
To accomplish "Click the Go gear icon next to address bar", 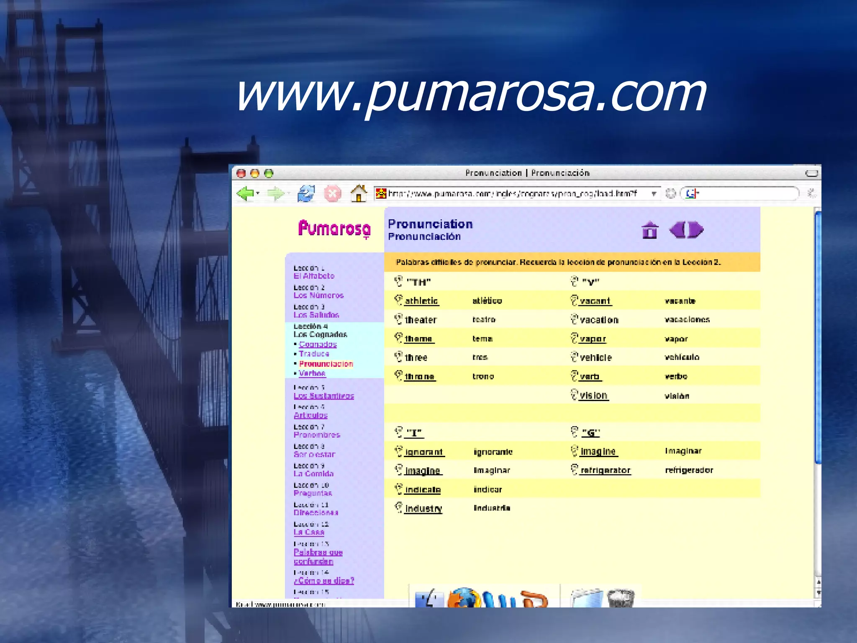I will 671,193.
